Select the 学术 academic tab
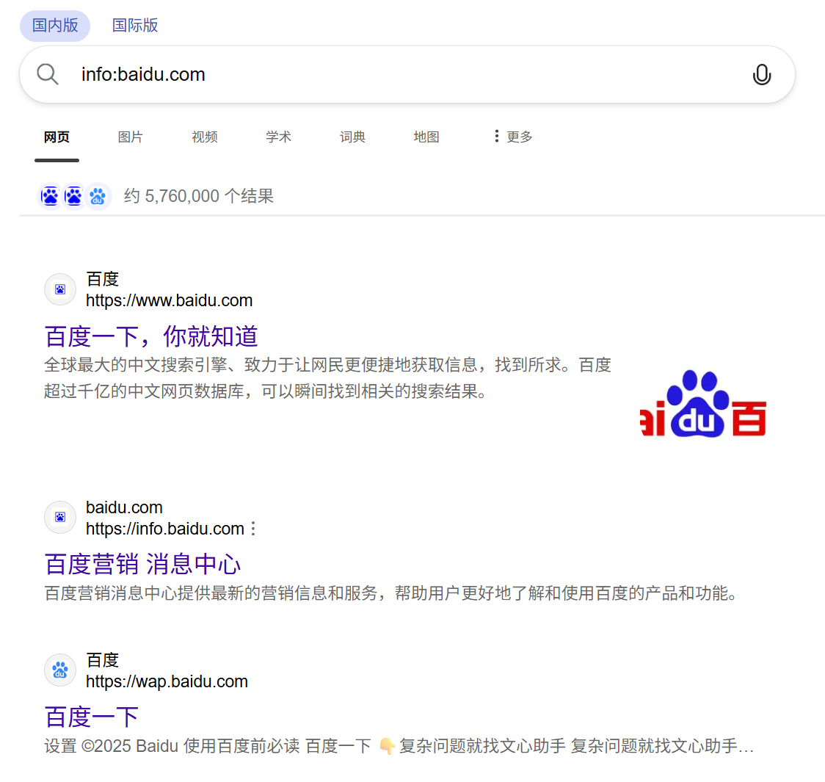 (x=278, y=137)
